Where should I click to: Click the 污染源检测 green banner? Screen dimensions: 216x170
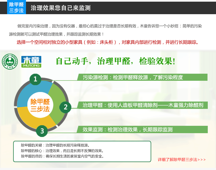click(x=142, y=77)
